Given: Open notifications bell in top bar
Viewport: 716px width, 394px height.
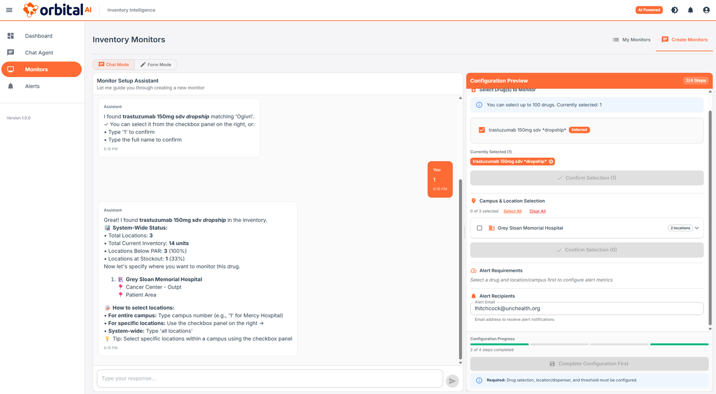Looking at the screenshot, I should [x=690, y=10].
